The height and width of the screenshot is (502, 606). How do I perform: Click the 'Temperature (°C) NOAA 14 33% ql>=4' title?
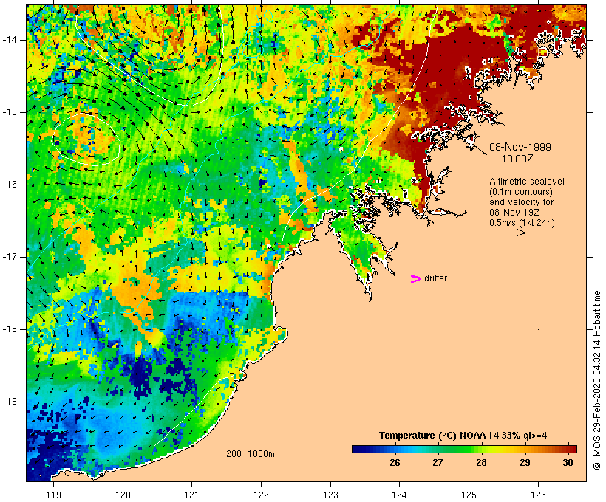[463, 436]
